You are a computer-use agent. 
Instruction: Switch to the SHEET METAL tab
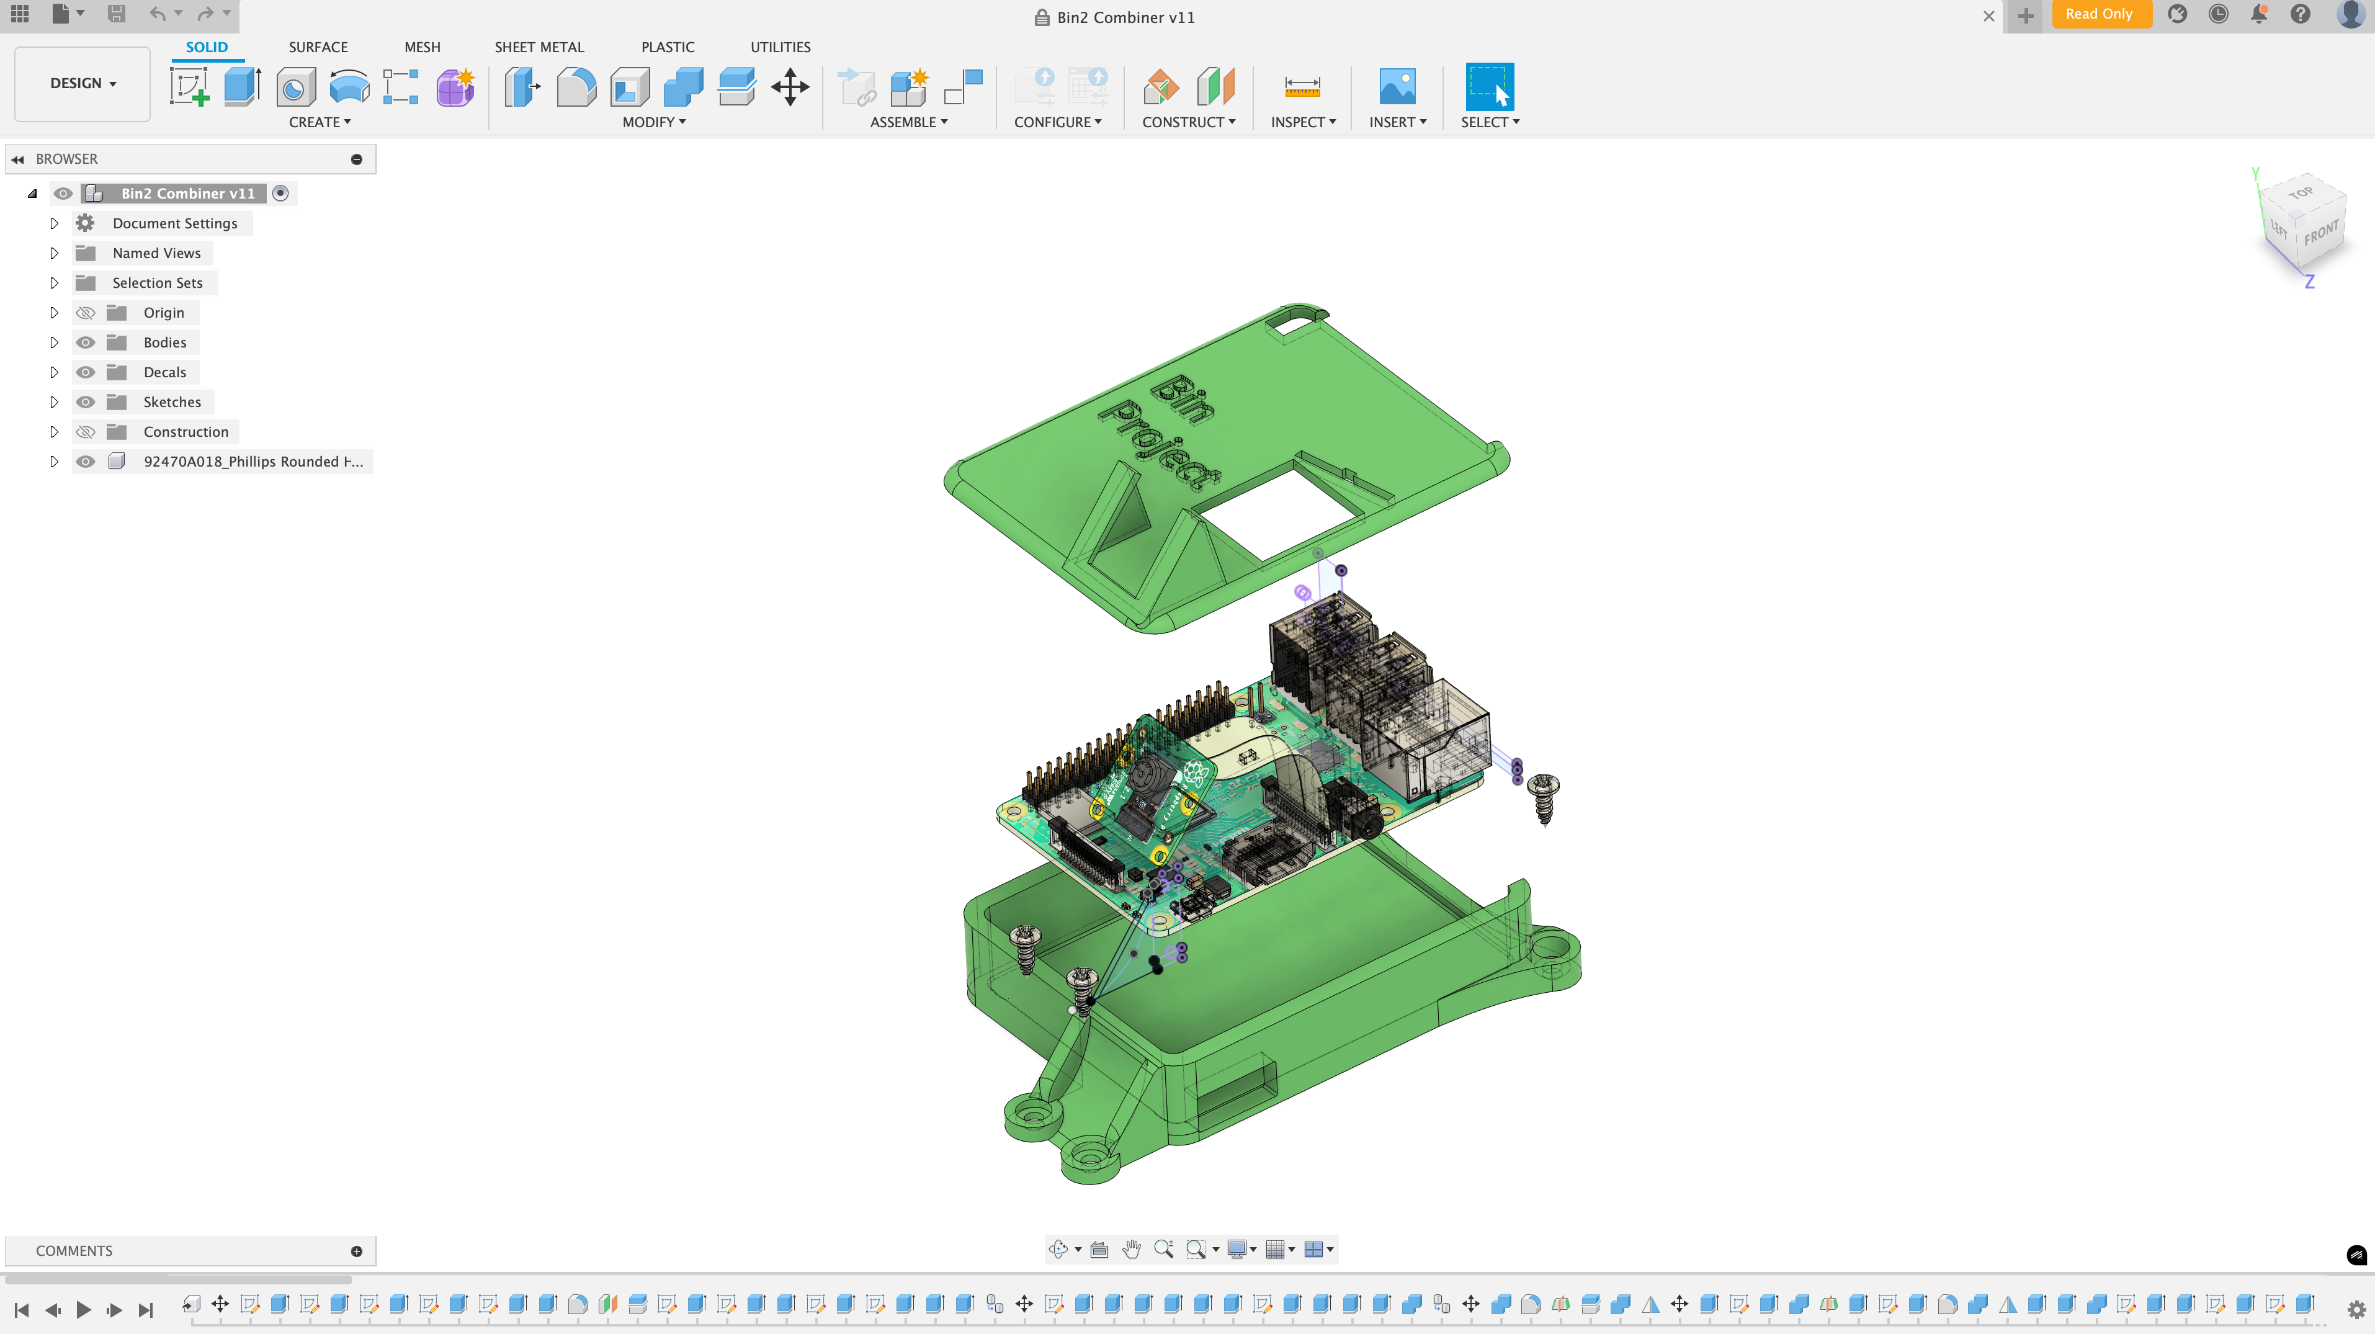click(539, 47)
